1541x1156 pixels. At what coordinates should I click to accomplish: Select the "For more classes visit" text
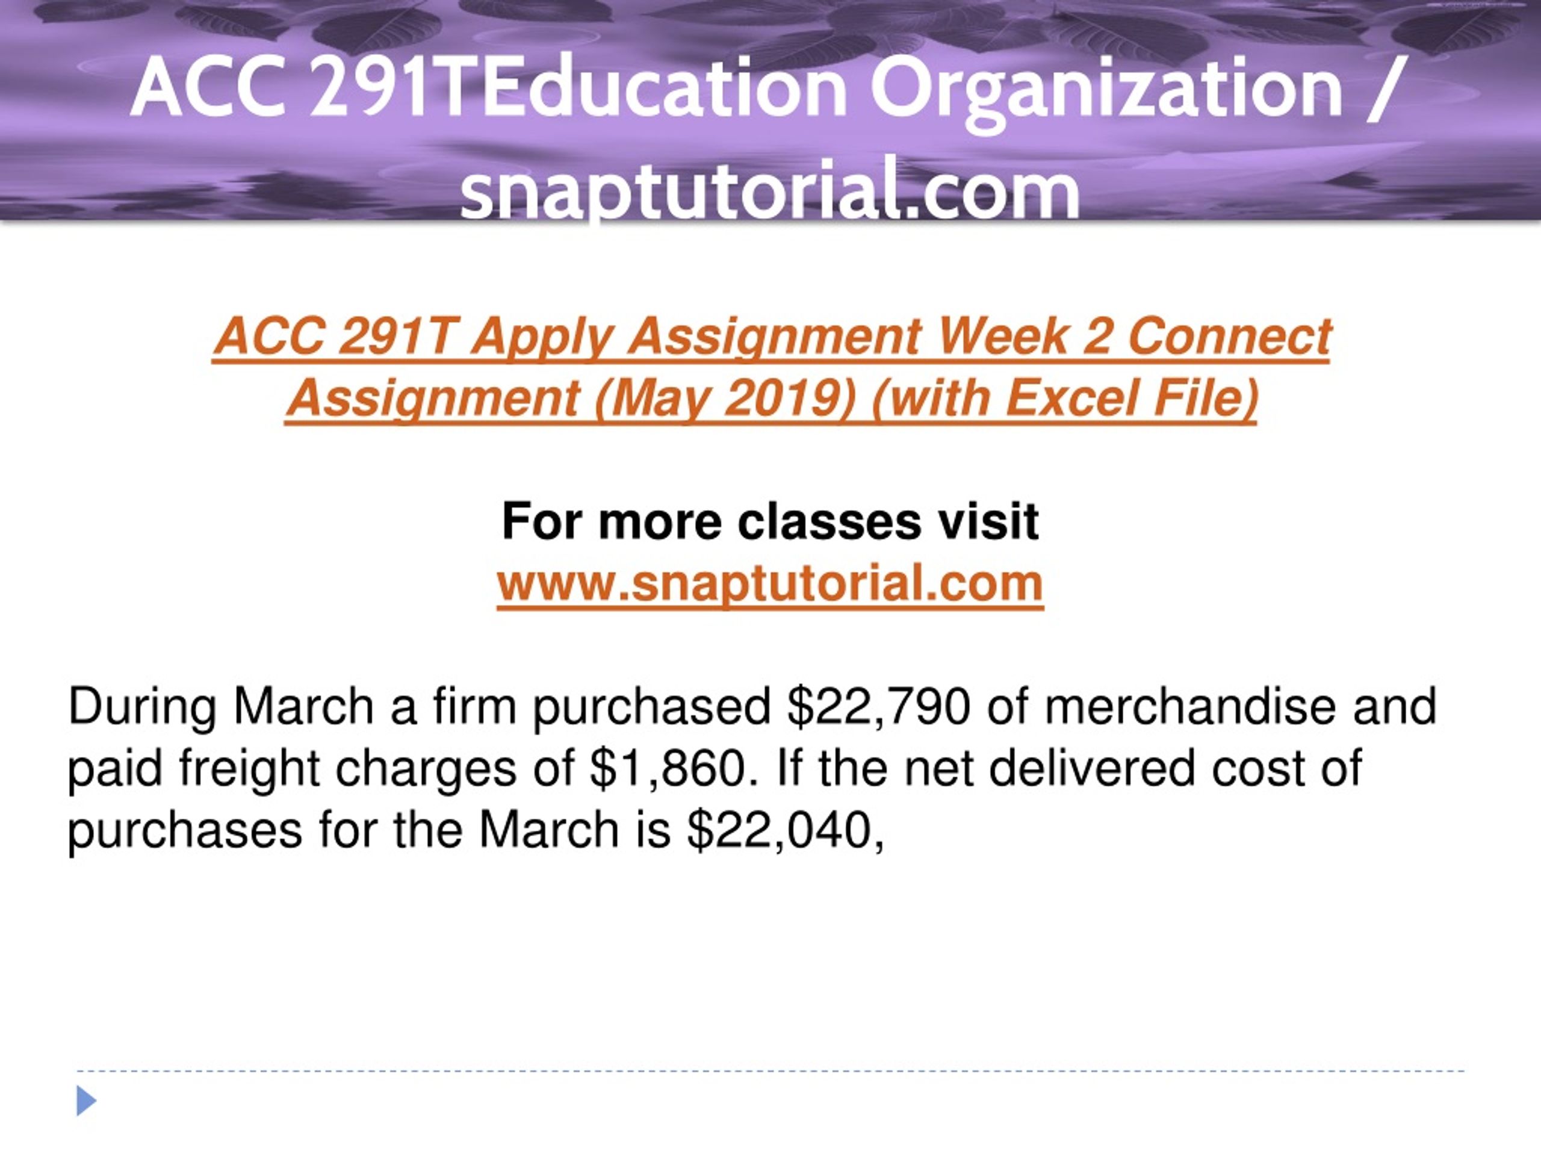(770, 521)
